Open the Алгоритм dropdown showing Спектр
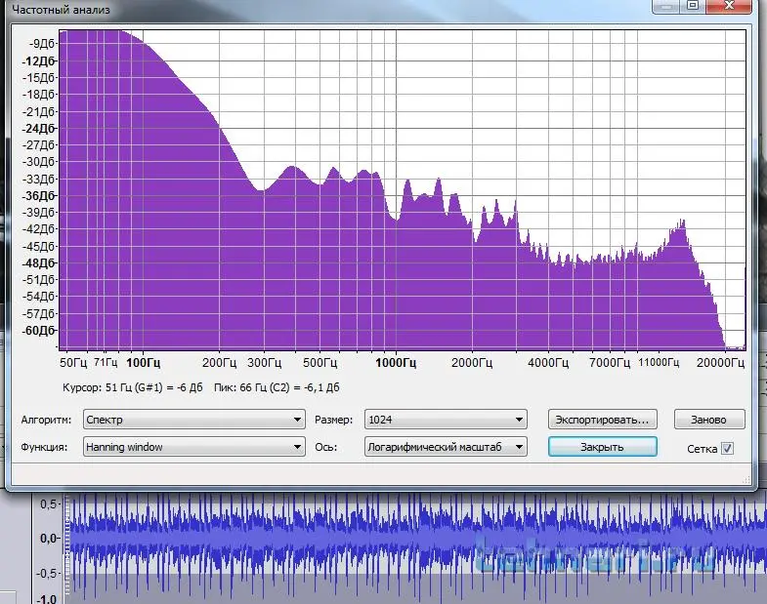This screenshot has width=767, height=604. pyautogui.click(x=193, y=420)
